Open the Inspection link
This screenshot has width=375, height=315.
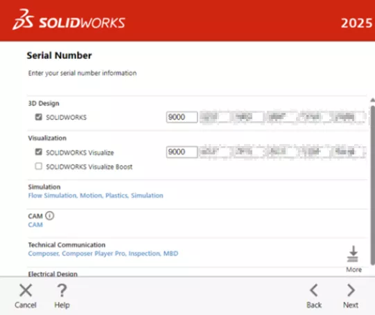click(x=145, y=253)
